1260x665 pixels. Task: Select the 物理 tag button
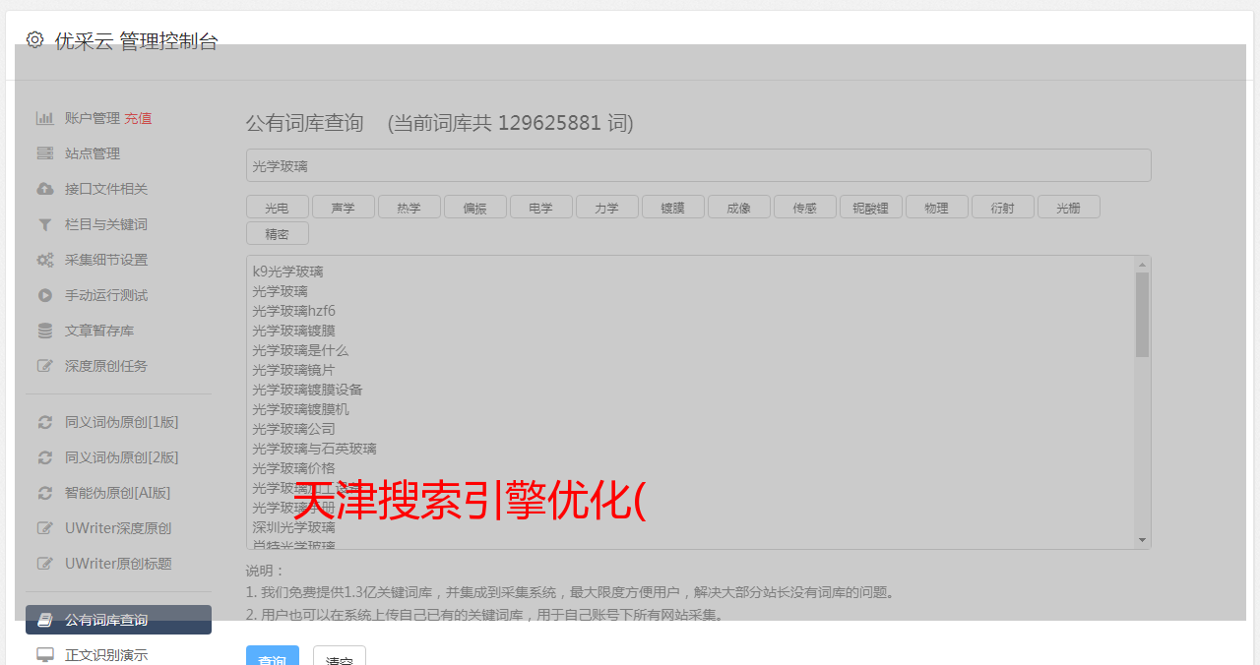(937, 207)
